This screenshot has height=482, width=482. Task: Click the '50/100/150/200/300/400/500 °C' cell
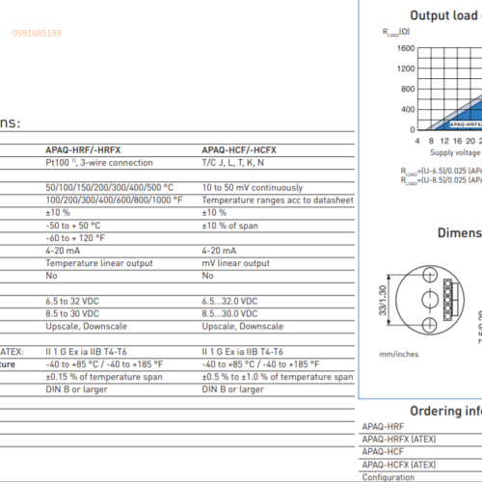tap(109, 188)
